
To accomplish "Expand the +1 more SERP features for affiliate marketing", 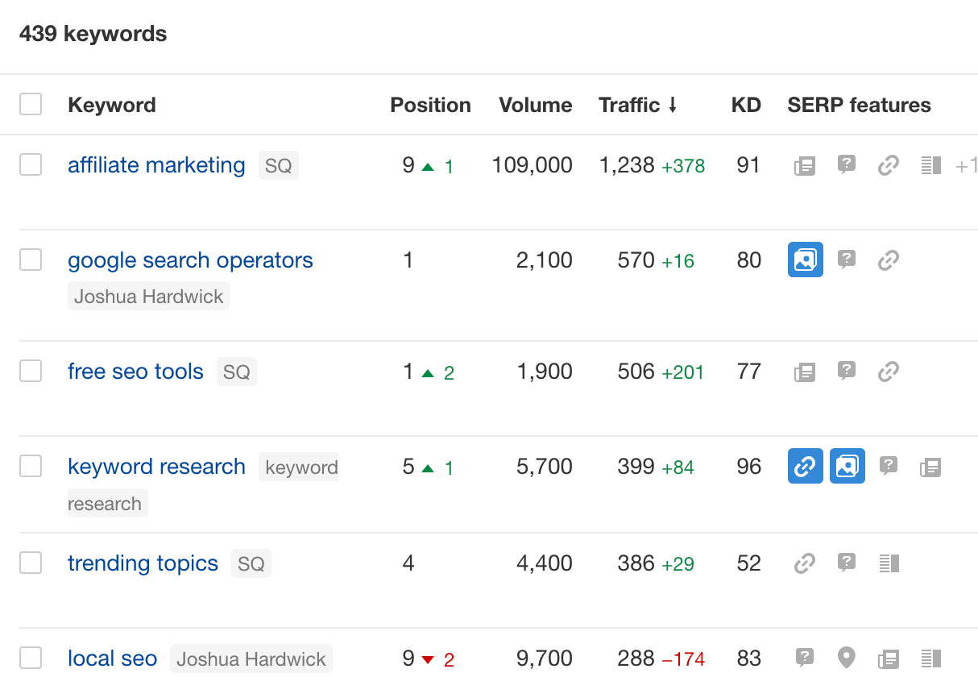I will pos(966,166).
